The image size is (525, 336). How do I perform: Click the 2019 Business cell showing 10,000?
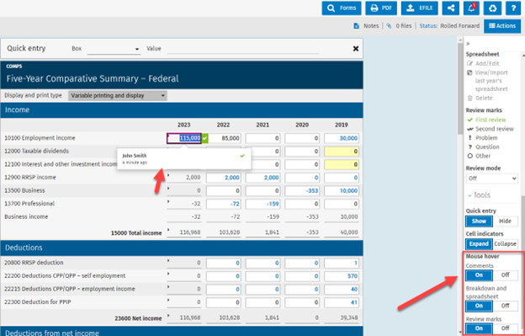click(x=342, y=190)
